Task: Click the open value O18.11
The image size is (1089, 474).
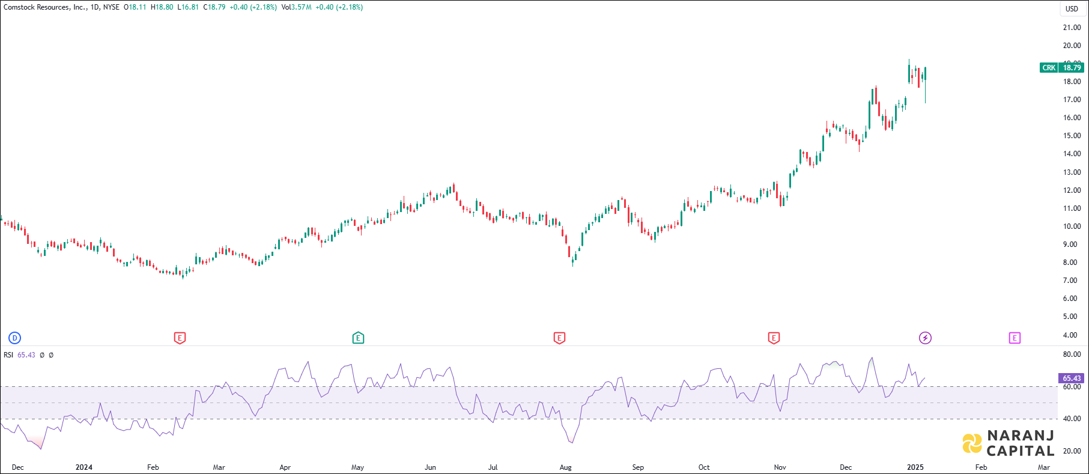Action: (x=135, y=7)
